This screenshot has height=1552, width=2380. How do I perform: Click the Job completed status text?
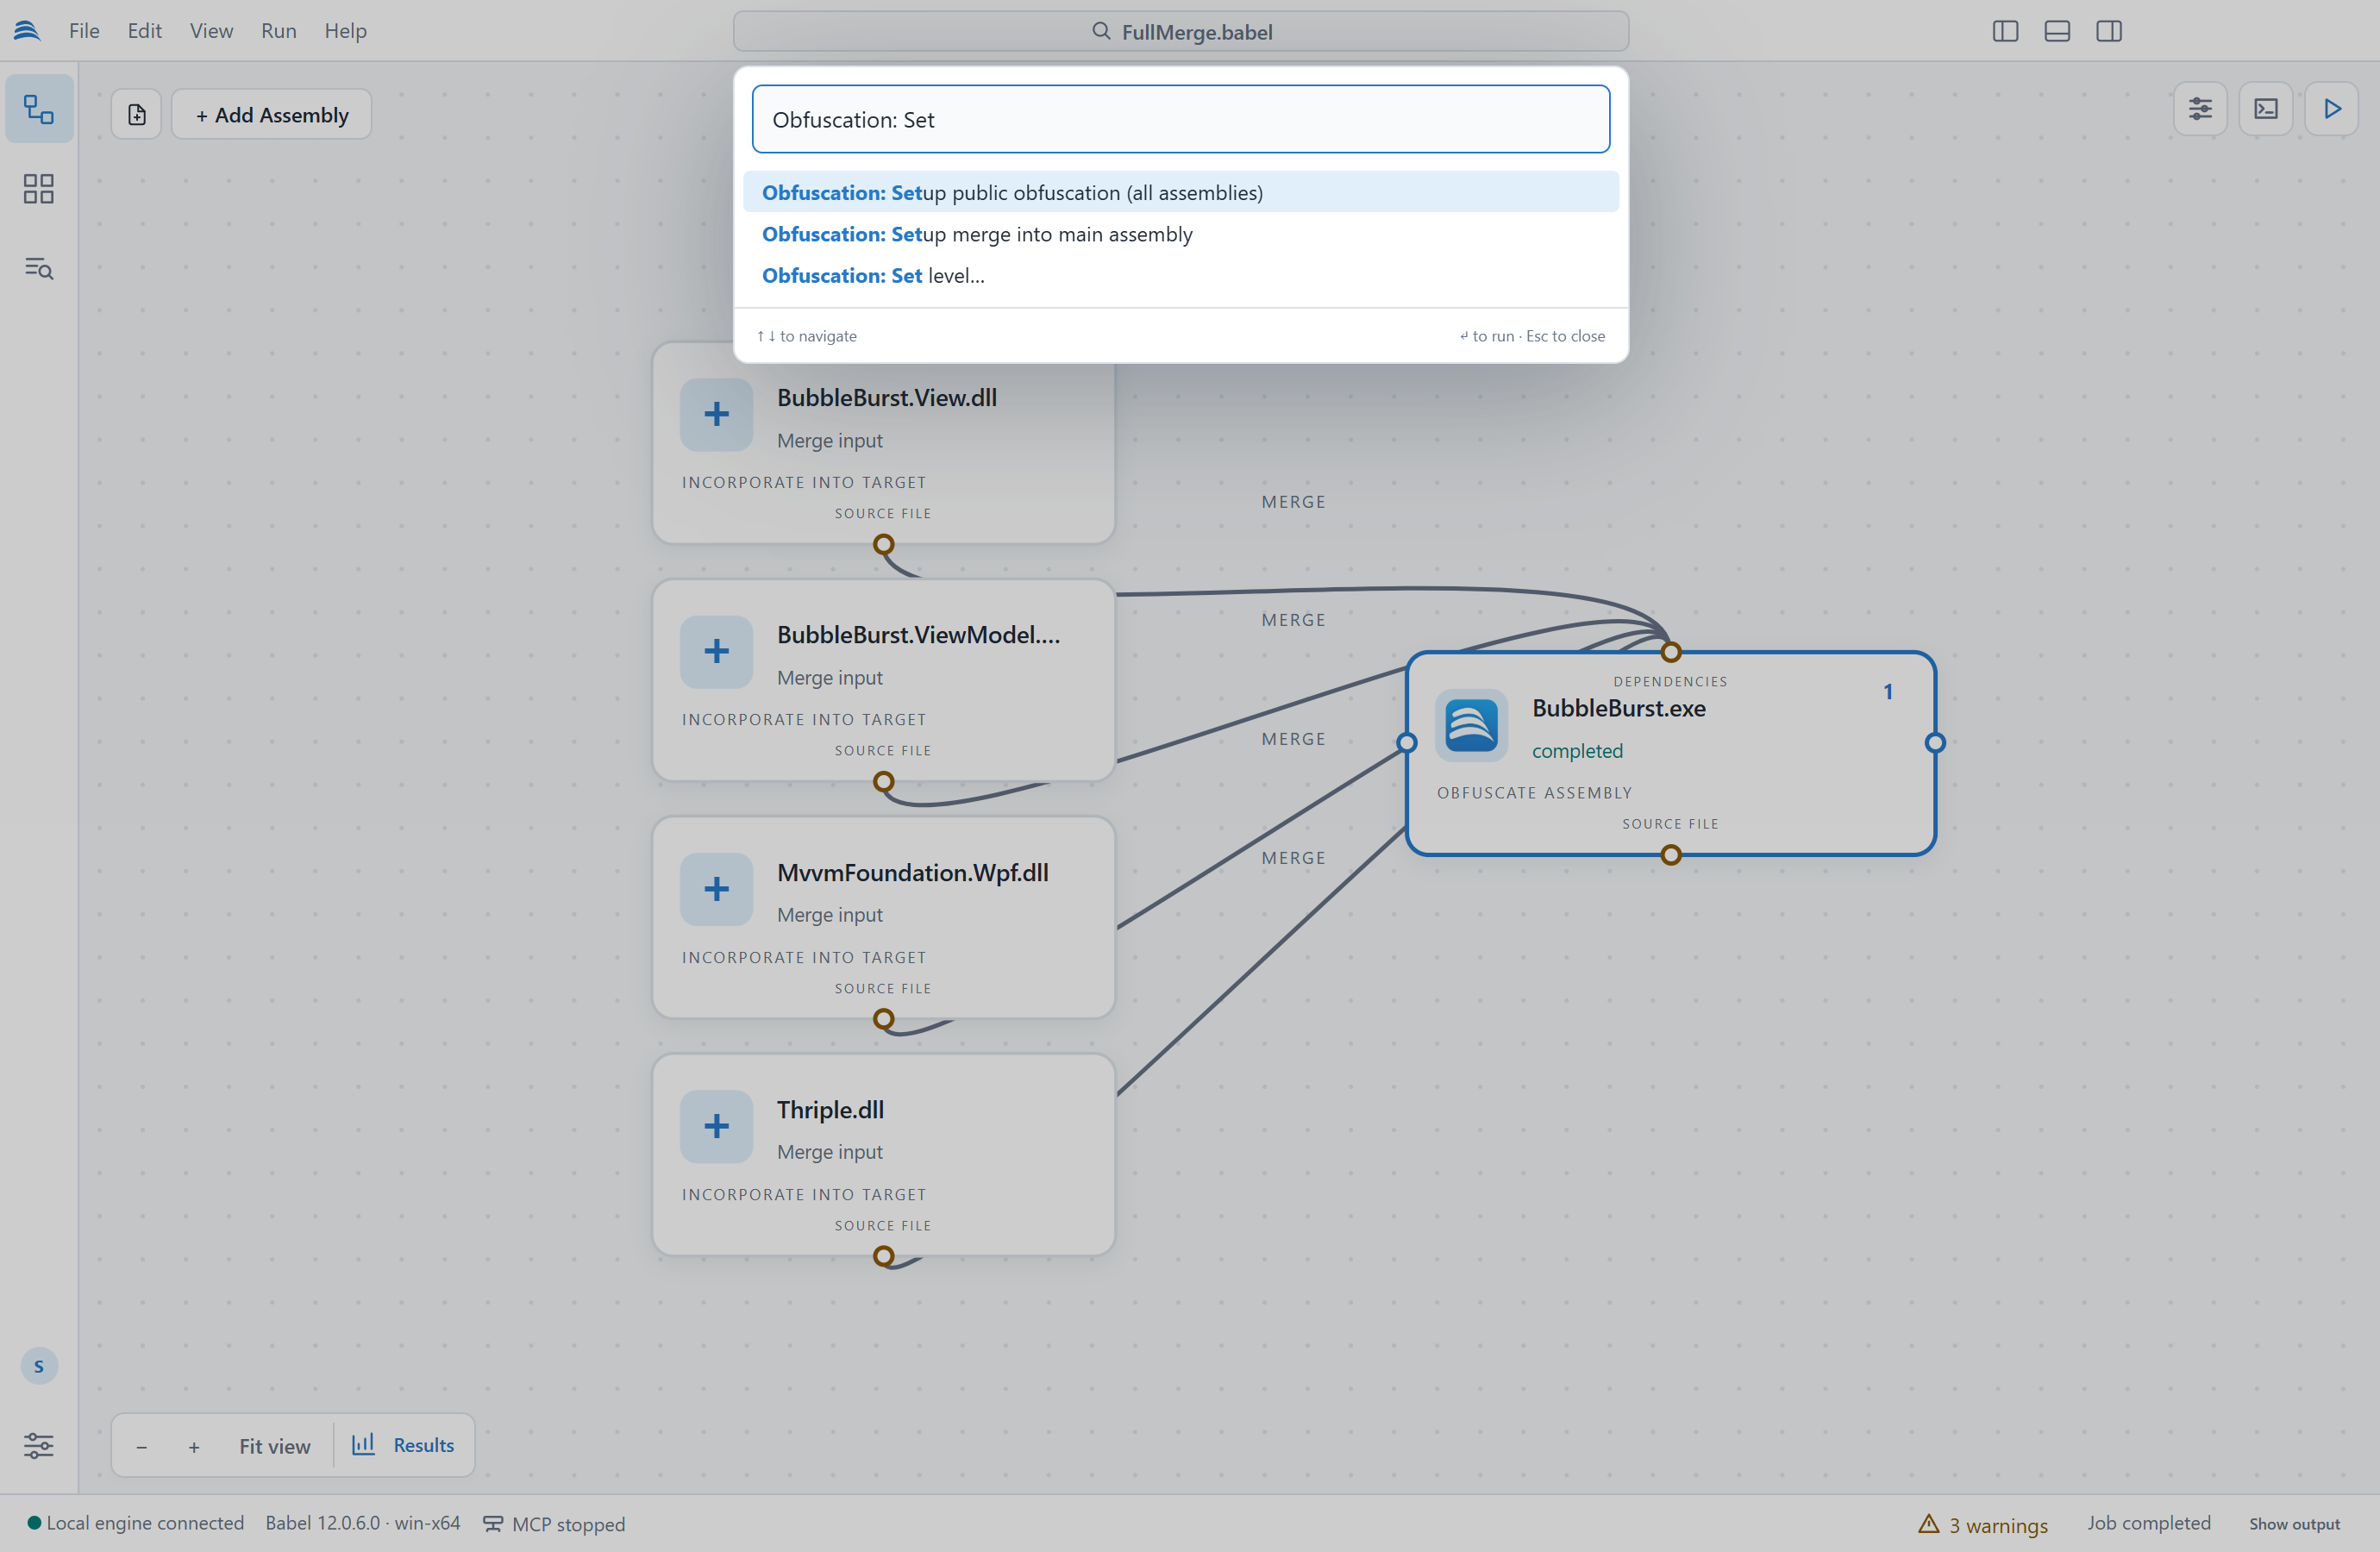(x=2148, y=1523)
